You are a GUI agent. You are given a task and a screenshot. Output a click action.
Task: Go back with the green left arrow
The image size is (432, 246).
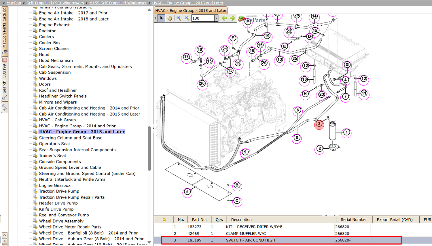point(224,18)
